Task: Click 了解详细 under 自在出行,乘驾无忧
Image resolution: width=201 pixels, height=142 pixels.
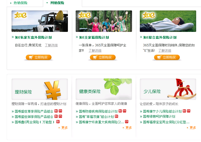Action: coord(51,45)
